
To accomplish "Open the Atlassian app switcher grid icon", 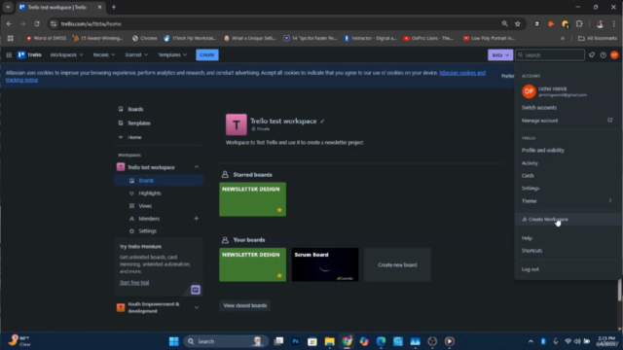I will 9,54.
